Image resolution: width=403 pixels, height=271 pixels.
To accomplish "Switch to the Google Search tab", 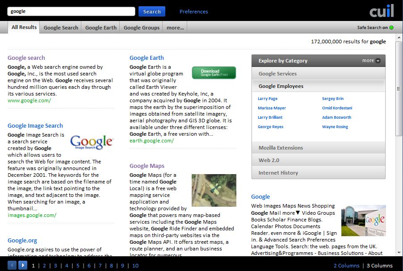I will 61,28.
